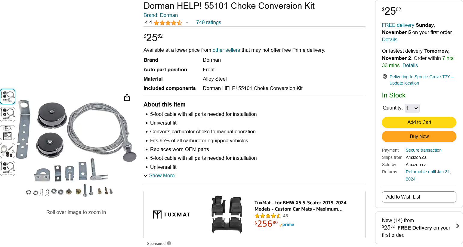
Task: View the third product thumbnail
Action: click(x=8, y=133)
